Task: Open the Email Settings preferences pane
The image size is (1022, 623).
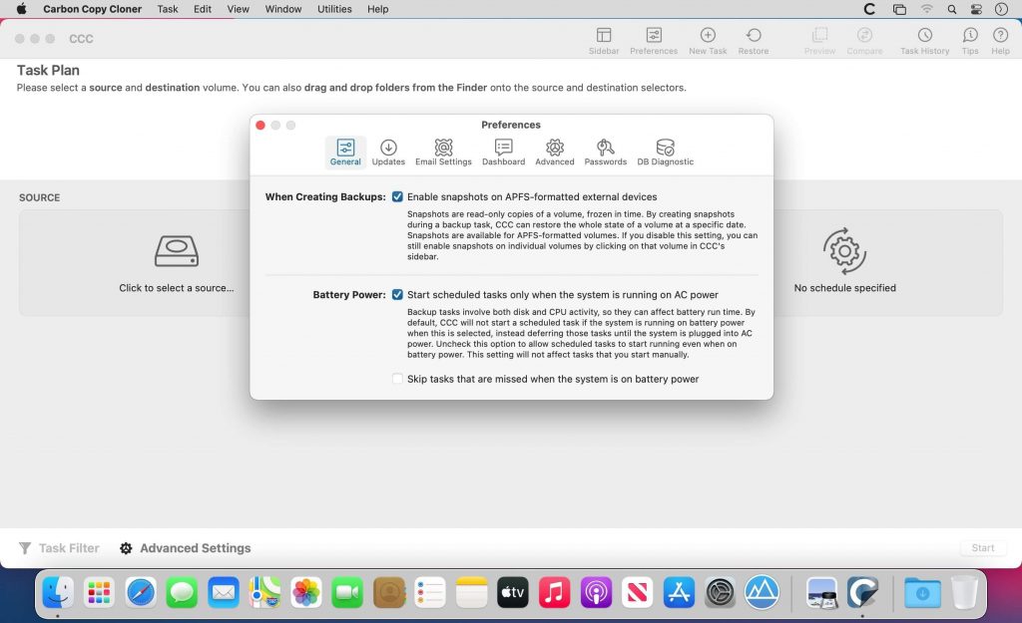Action: point(443,150)
